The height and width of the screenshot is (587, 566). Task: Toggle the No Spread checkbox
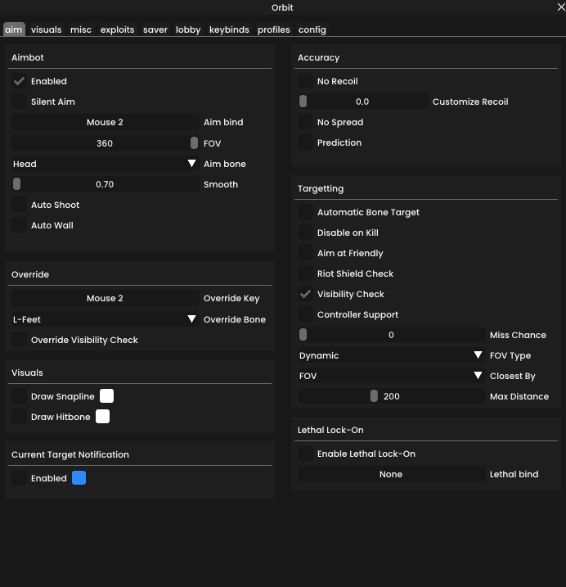306,122
